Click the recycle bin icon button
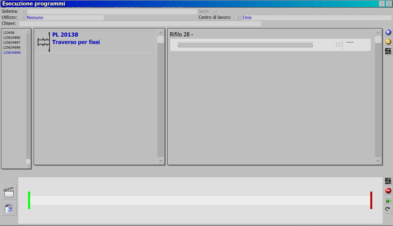This screenshot has width=393, height=226. (9, 209)
